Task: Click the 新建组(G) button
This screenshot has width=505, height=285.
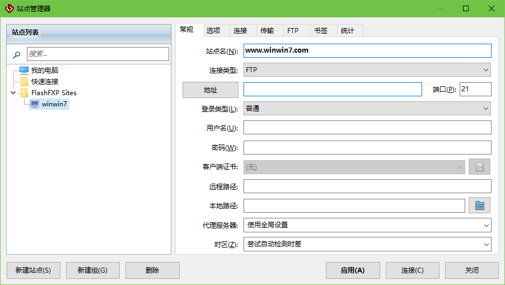Action: [x=93, y=270]
